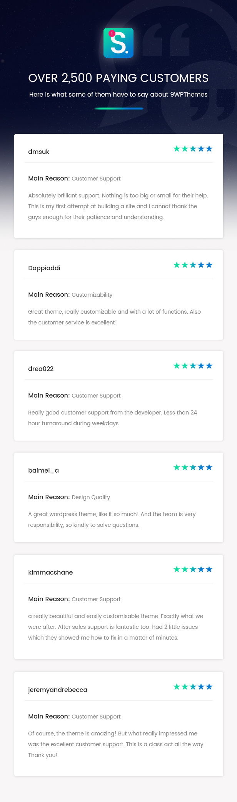Open the jeremyandrebecca reviewer name

pos(58,690)
